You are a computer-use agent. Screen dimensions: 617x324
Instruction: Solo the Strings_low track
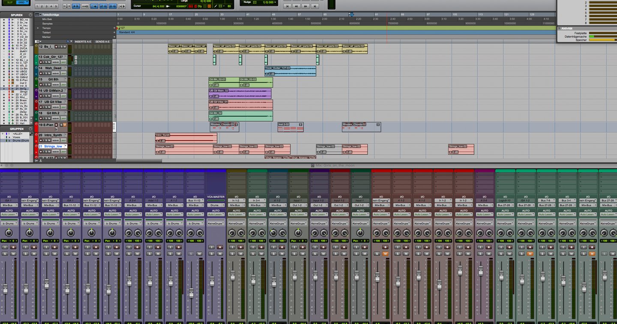[x=46, y=151]
